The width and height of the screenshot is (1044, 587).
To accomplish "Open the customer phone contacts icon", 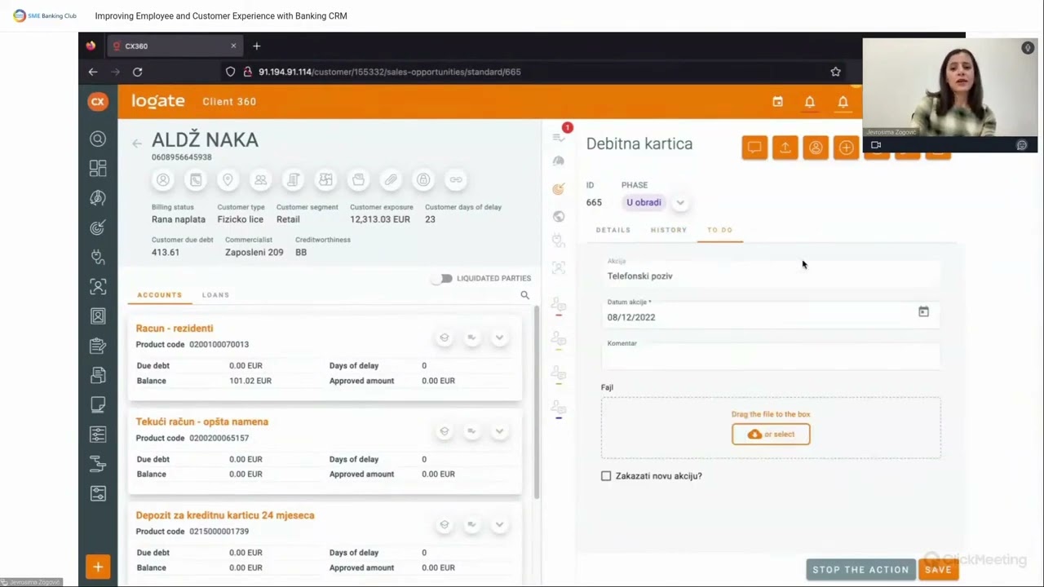I will click(x=196, y=180).
